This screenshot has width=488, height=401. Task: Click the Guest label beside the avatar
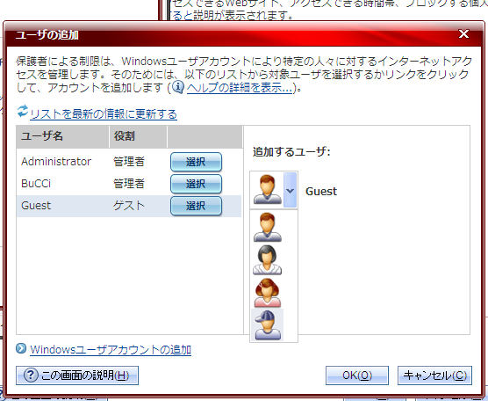321,191
